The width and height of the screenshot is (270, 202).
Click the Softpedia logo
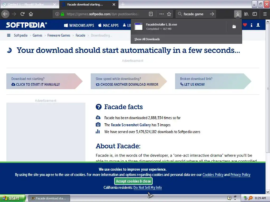click(26, 25)
